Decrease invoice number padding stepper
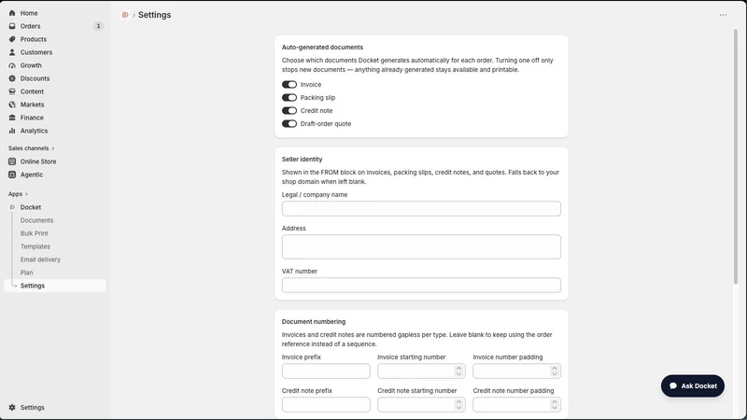747x420 pixels. click(x=554, y=374)
